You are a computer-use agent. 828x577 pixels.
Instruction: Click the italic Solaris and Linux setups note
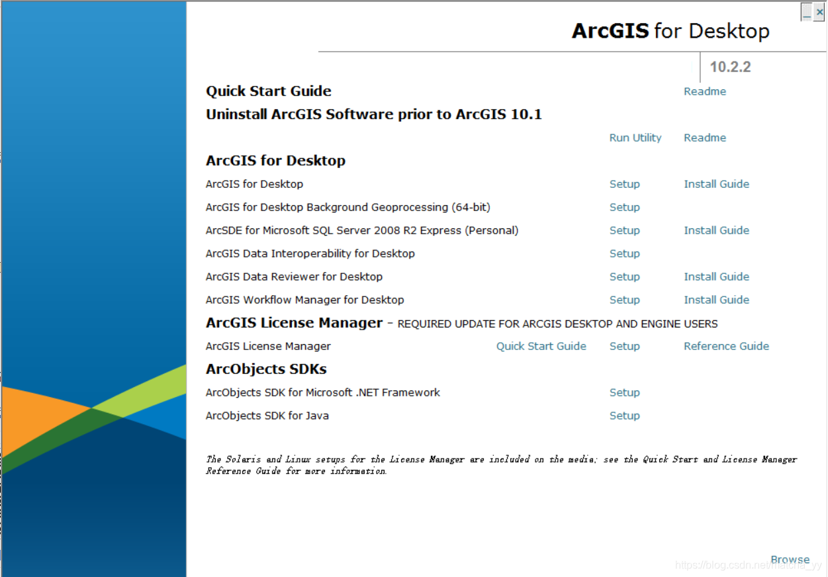[x=501, y=465]
